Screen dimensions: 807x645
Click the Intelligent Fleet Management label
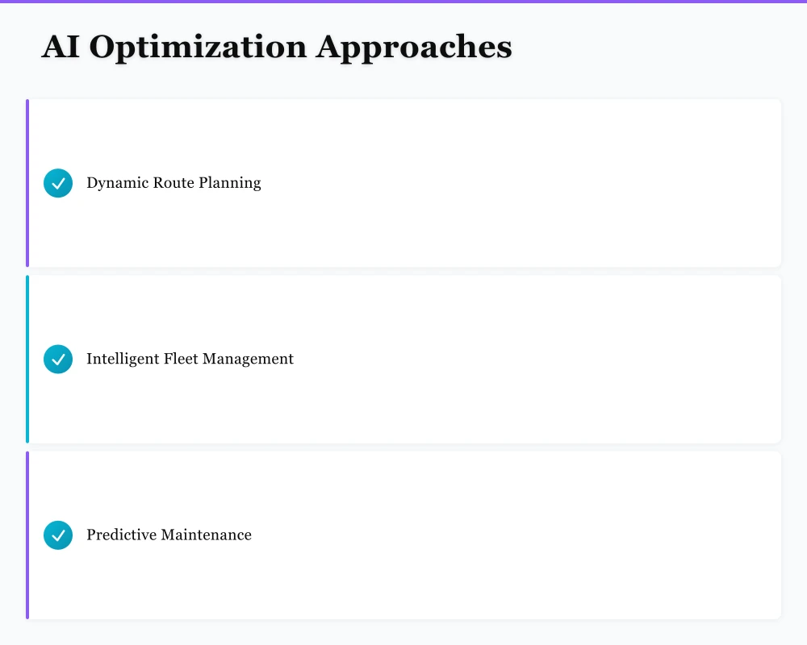(x=190, y=359)
